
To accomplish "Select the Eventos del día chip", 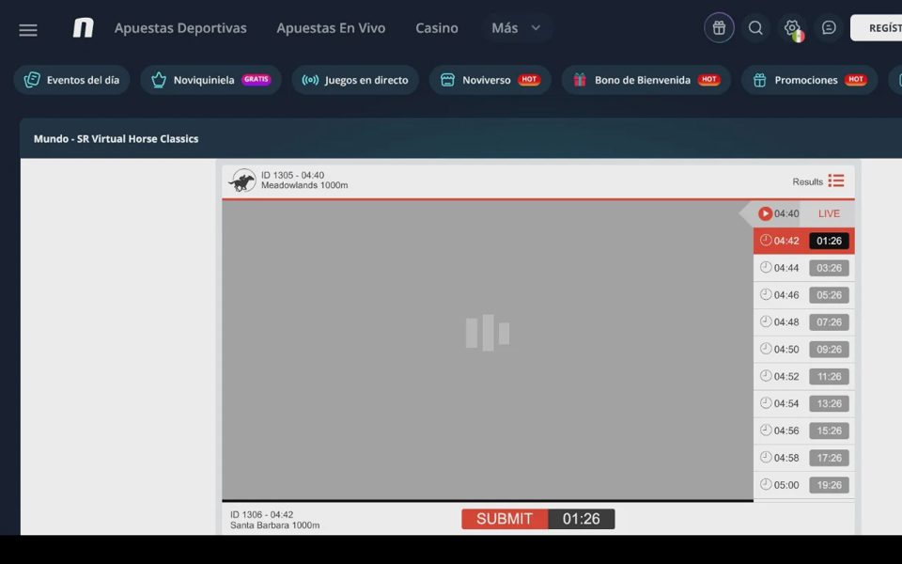I will (72, 80).
